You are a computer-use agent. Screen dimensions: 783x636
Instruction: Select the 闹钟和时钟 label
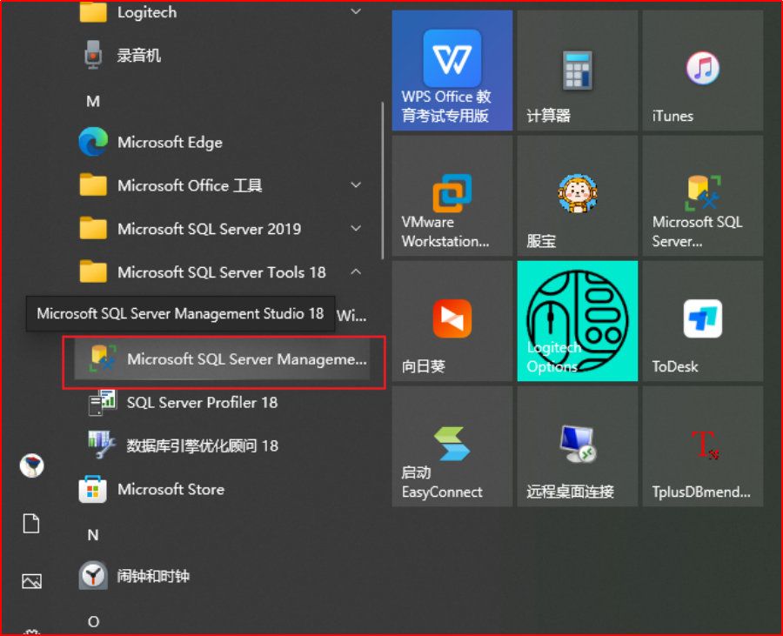click(x=153, y=576)
